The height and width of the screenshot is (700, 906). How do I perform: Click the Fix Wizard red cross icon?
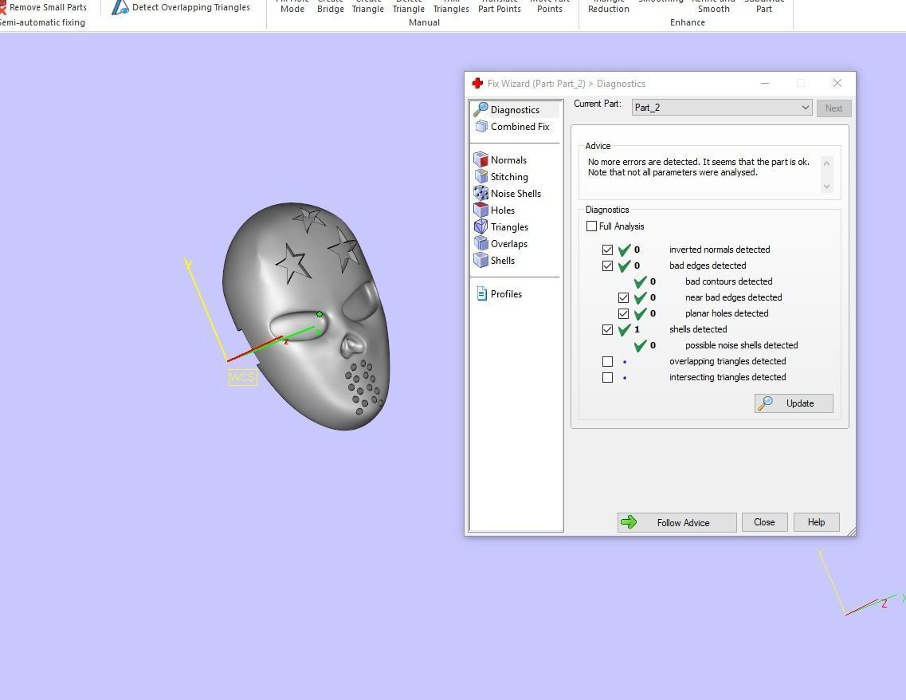point(477,83)
